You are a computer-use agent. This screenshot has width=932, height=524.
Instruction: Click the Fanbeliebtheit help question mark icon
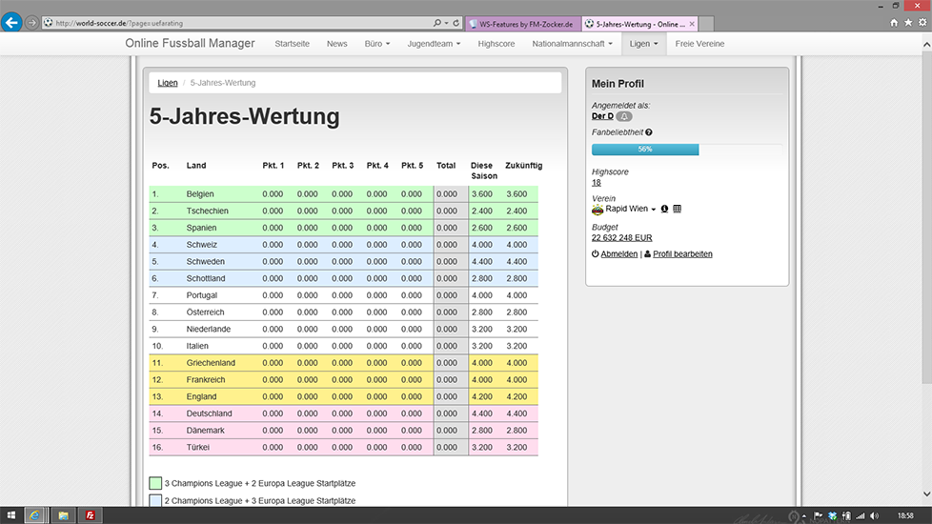[x=649, y=132]
